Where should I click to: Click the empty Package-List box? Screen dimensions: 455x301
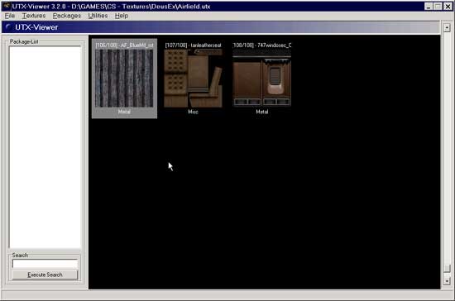coord(45,147)
